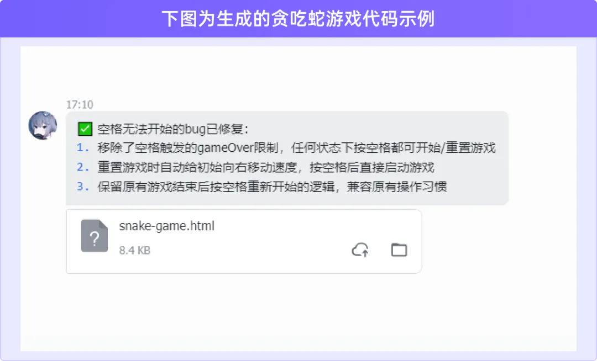Click the blue numeral 2. marker
Viewport: 597px width, 361px height.
click(82, 167)
